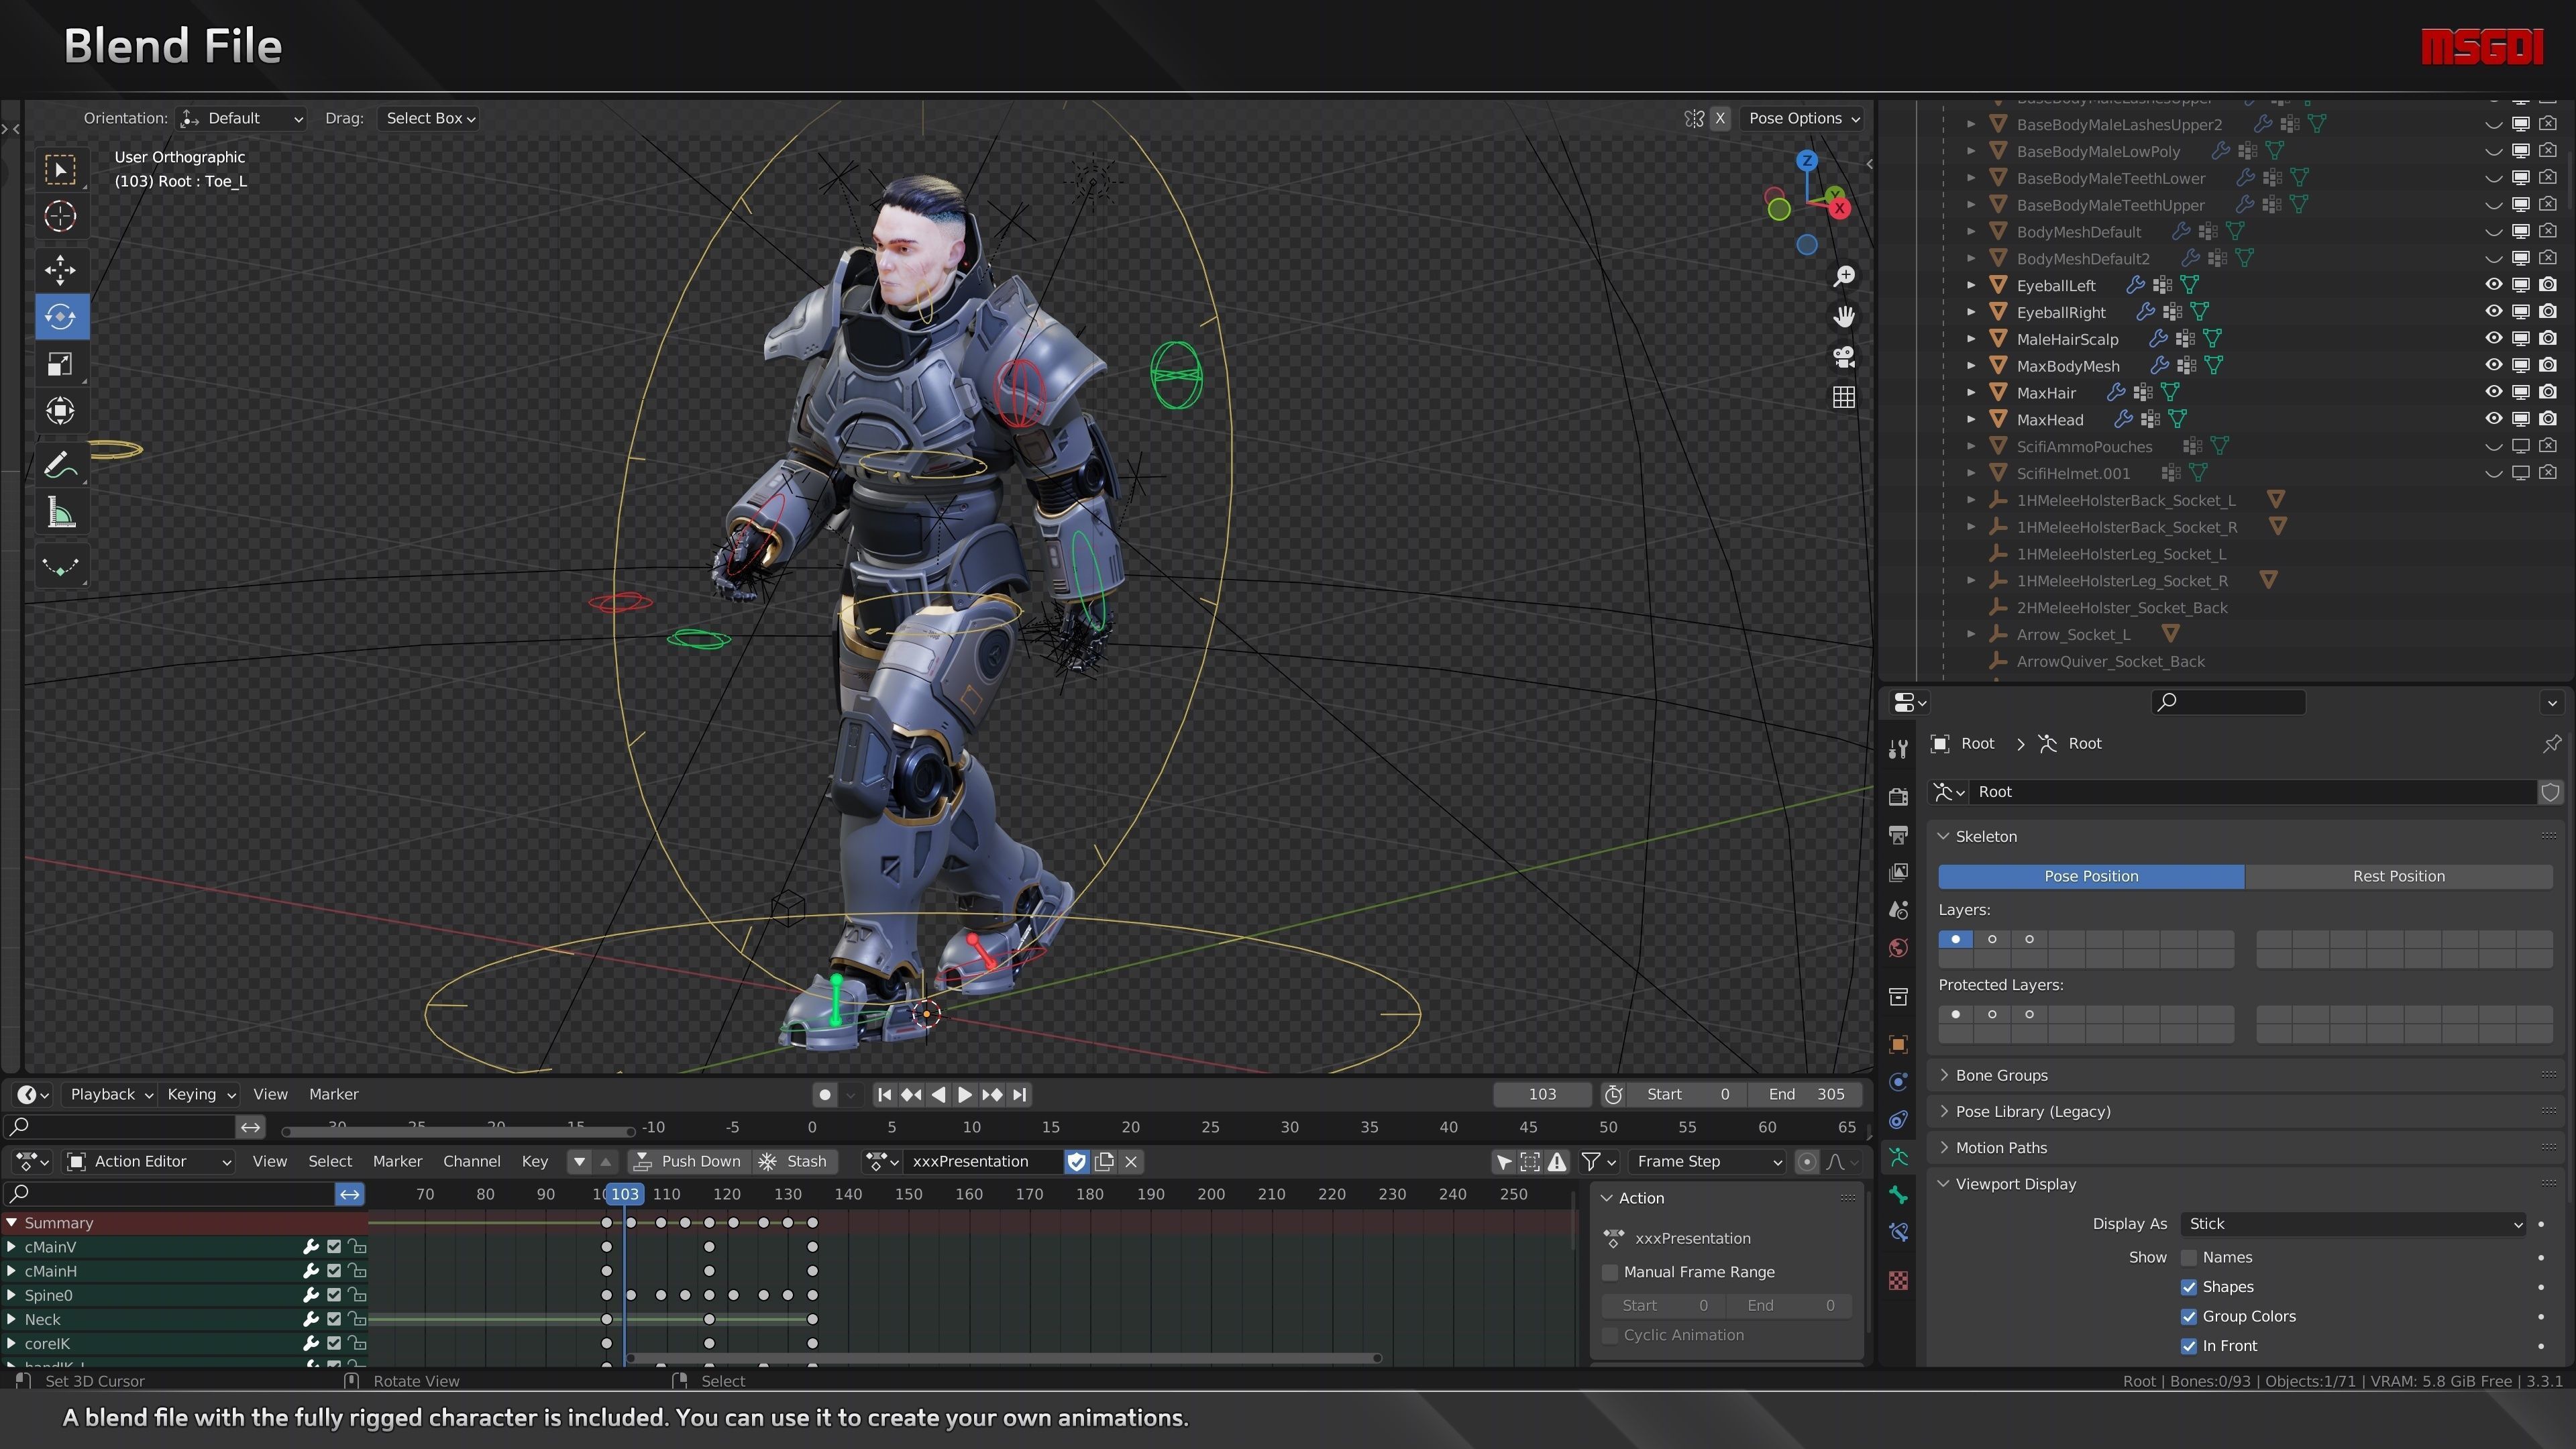Viewport: 2576px width, 1449px height.
Task: Enable the Names display checkbox
Action: click(x=2189, y=1258)
